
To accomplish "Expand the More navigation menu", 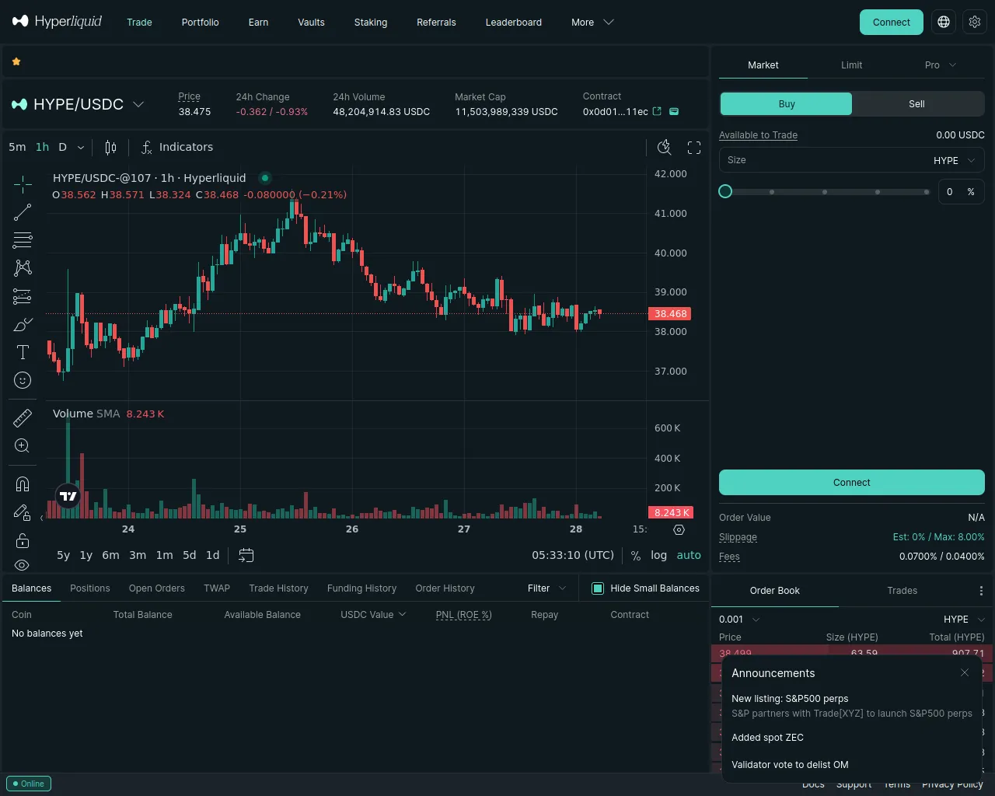I will pos(592,23).
